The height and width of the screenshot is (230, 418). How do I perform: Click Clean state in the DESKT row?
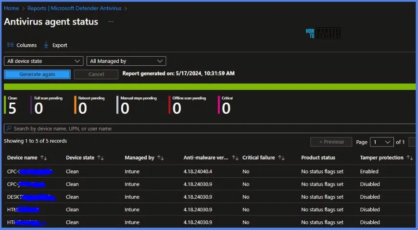click(72, 197)
